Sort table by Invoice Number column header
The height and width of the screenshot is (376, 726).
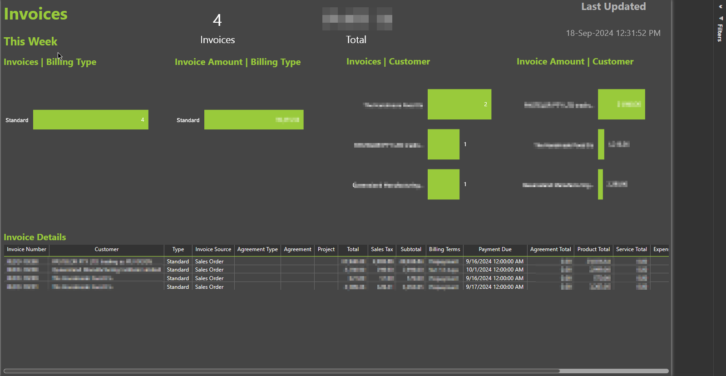coord(26,249)
